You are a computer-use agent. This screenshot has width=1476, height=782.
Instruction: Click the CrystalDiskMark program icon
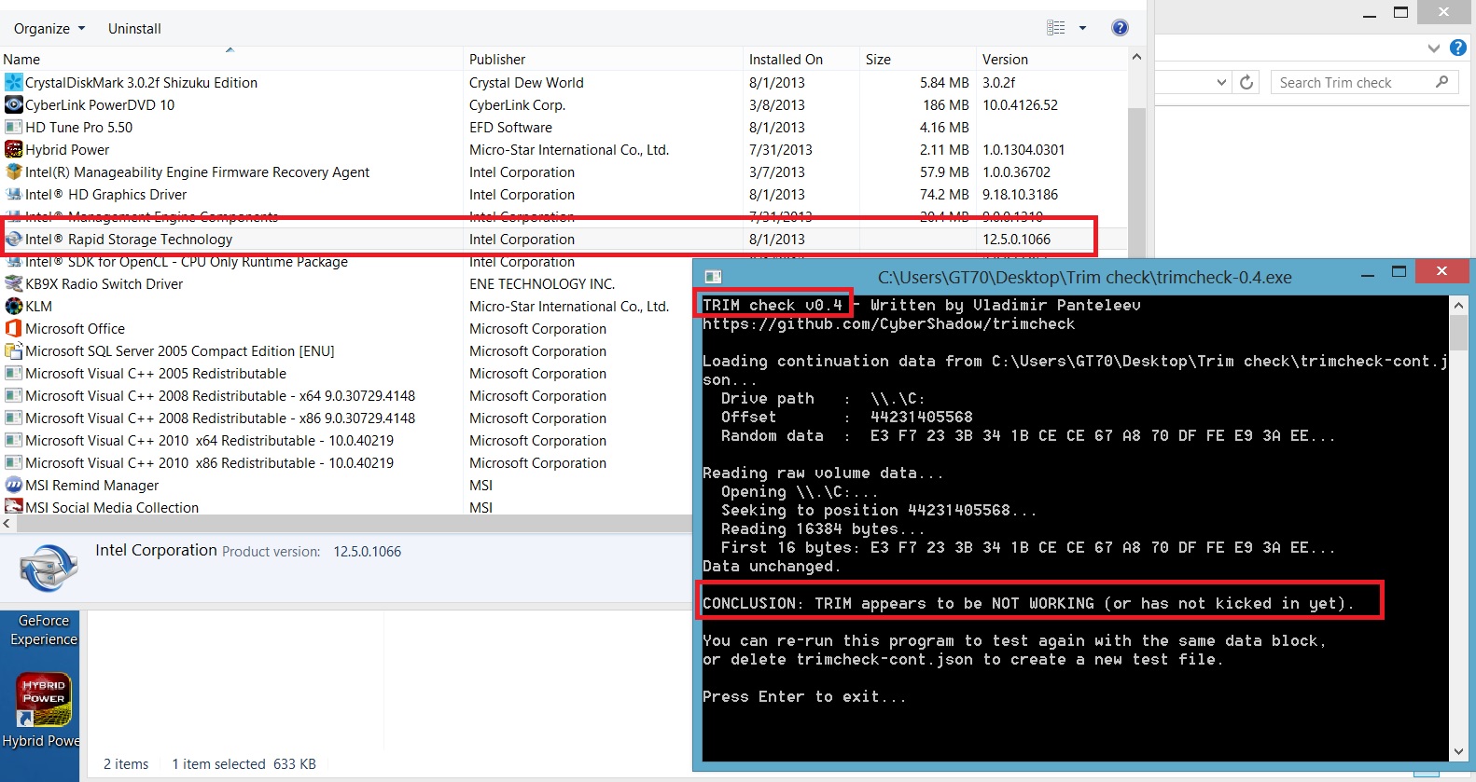pos(13,83)
